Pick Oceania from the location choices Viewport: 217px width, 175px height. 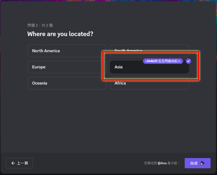pos(67,83)
